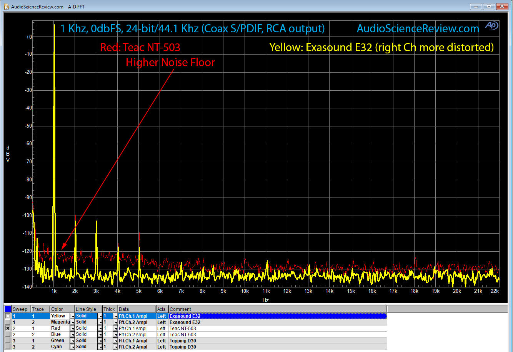Click 'Fft.Ch.2 Ampl' data cell in Magenta row
This screenshot has width=513, height=352.
tap(137, 322)
